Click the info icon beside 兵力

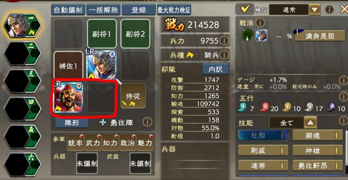point(224,41)
